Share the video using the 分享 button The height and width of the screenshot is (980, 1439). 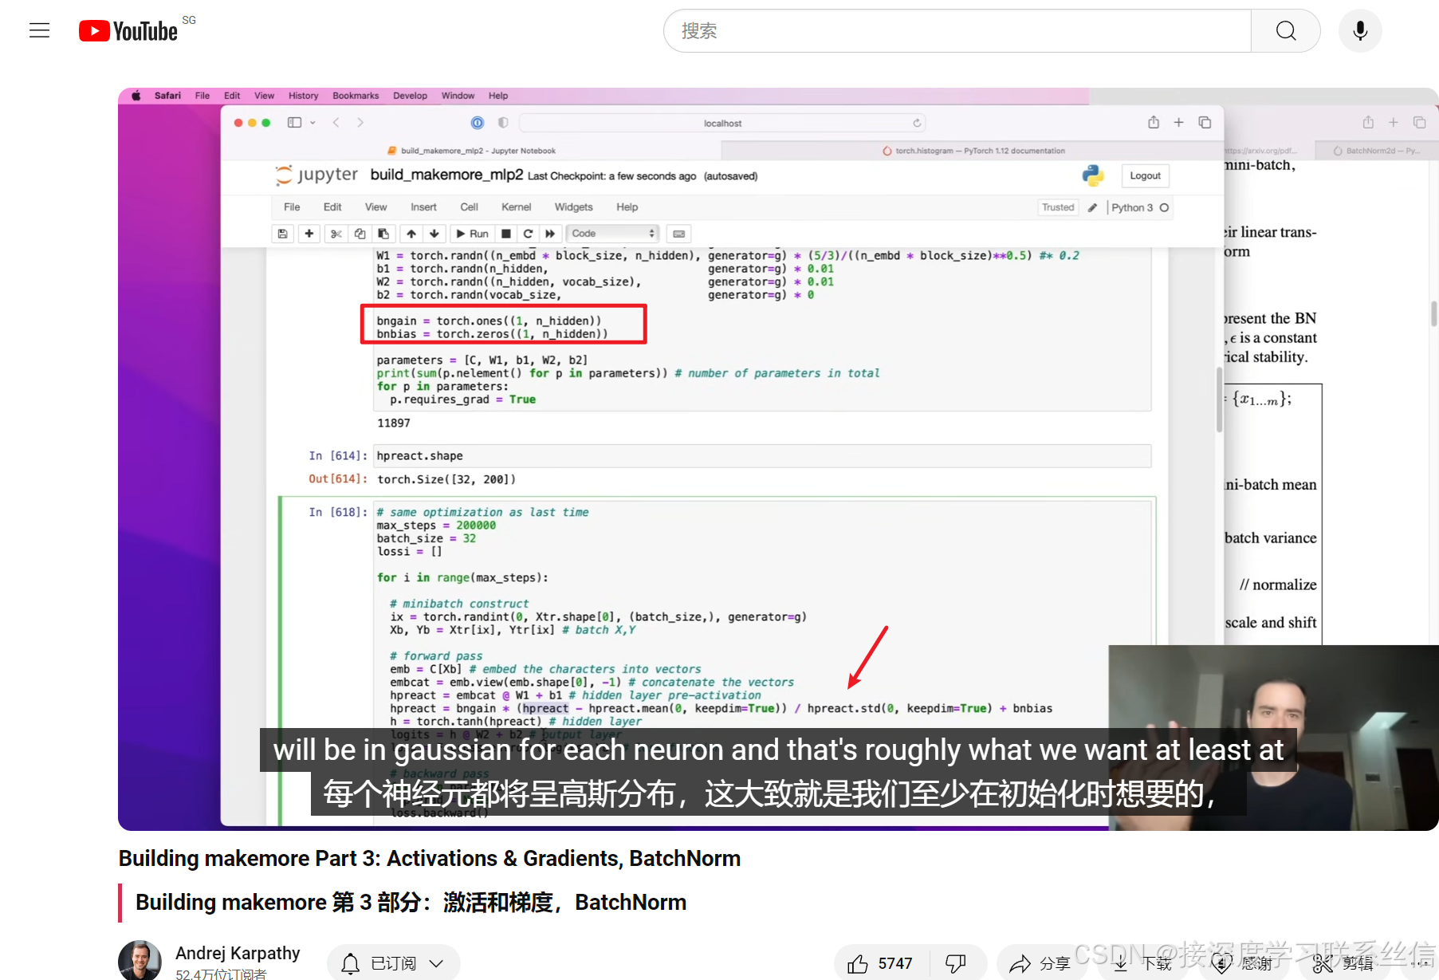1040,963
